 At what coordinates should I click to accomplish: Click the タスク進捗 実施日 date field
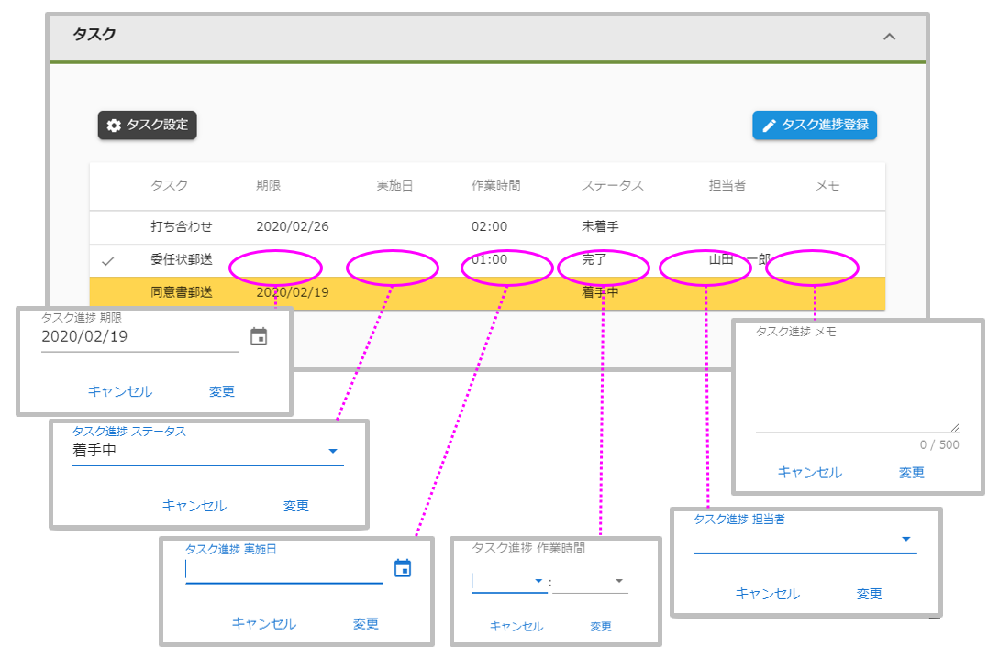click(275, 570)
